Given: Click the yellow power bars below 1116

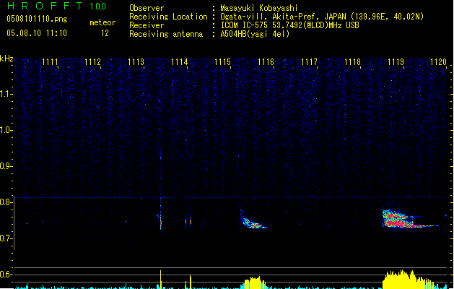Looking at the screenshot, I should coord(255,282).
